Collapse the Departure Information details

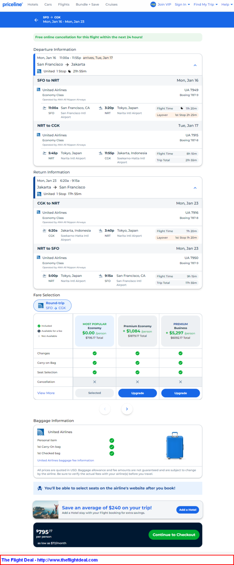click(x=195, y=65)
